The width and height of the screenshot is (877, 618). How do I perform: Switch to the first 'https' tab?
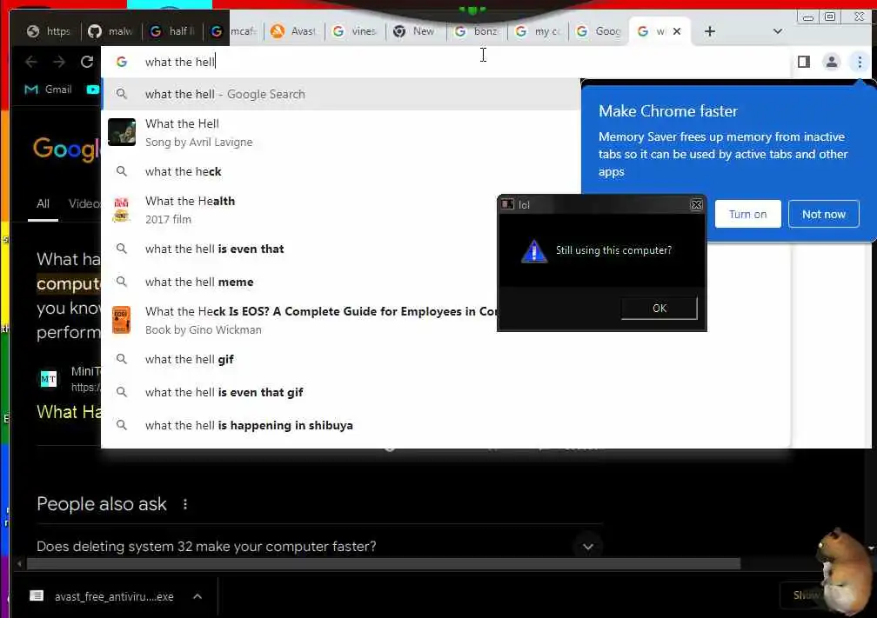click(50, 31)
